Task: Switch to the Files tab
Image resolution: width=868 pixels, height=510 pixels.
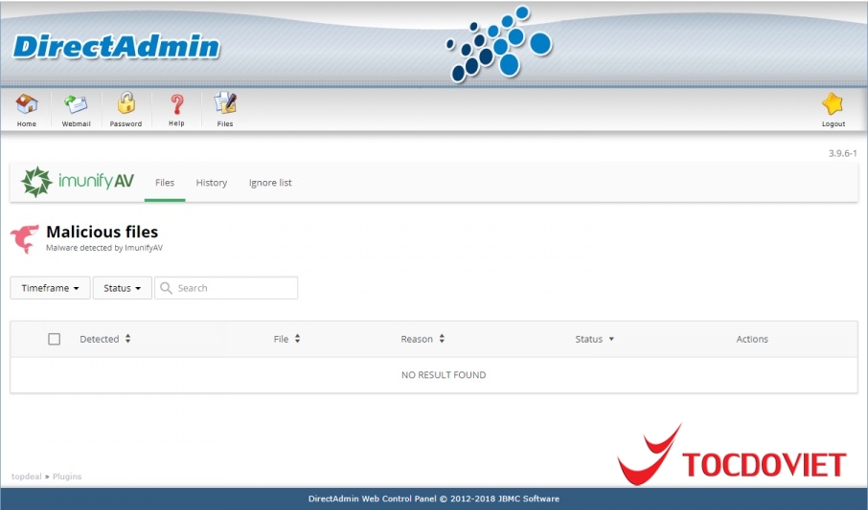Action: coord(165,183)
